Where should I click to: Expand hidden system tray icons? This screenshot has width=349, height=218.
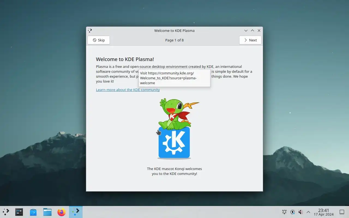[x=308, y=212]
